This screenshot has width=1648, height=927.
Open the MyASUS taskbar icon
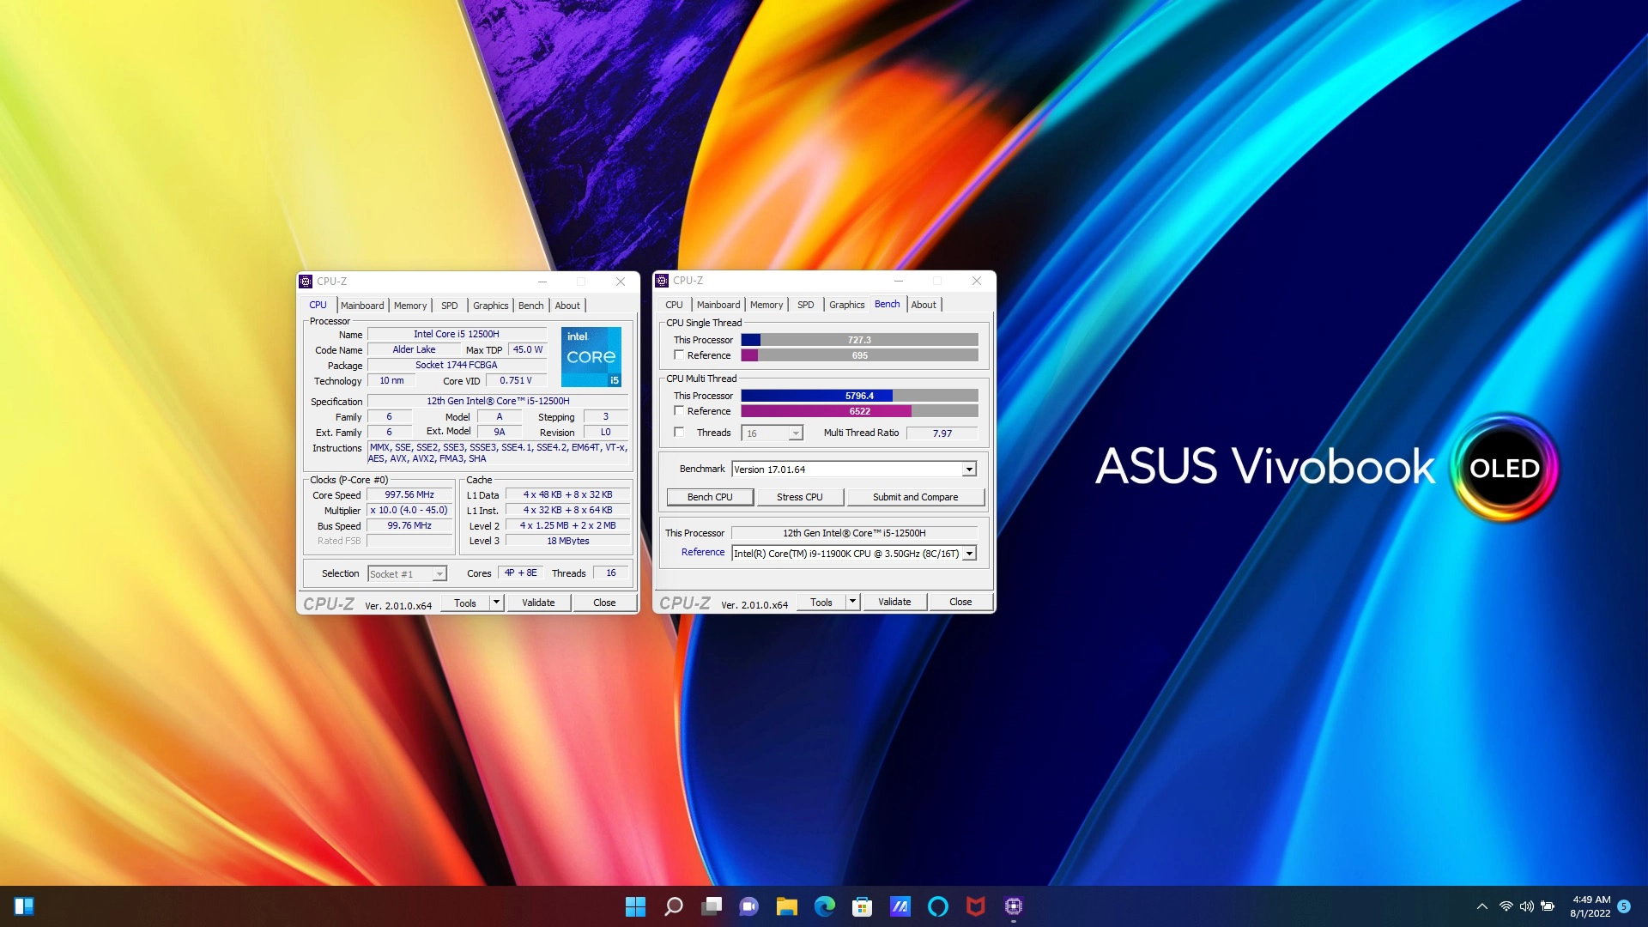[x=900, y=906]
